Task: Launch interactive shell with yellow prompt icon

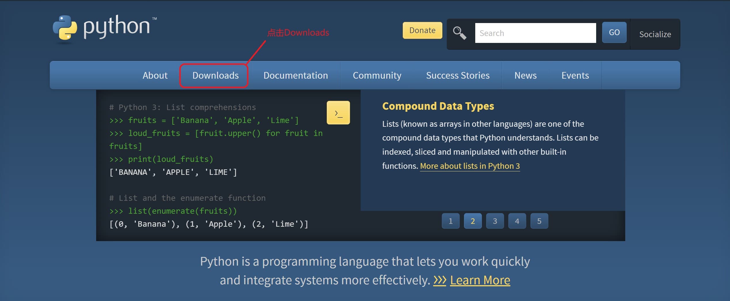Action: click(338, 113)
